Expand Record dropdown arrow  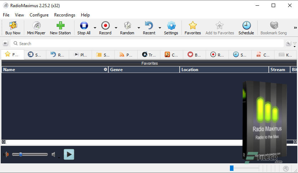116,28
